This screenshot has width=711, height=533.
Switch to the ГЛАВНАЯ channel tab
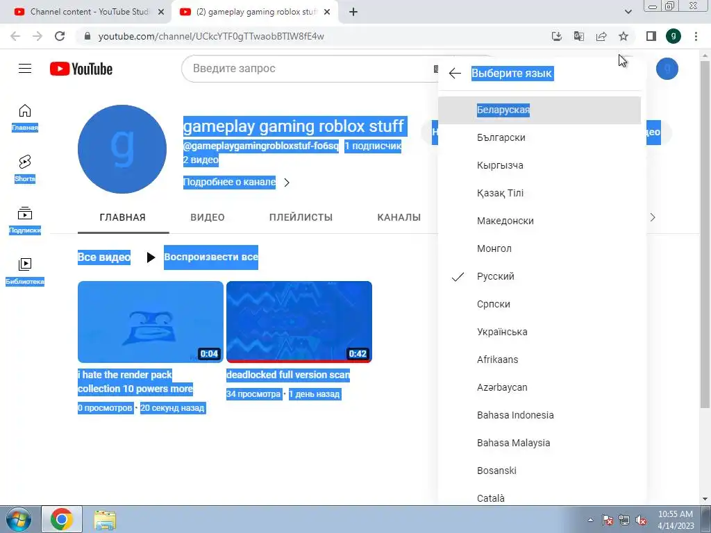(x=123, y=217)
